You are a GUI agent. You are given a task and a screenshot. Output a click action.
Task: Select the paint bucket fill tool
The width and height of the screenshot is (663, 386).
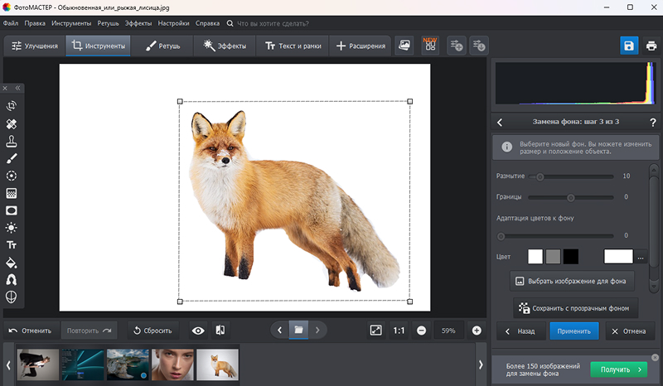(12, 263)
